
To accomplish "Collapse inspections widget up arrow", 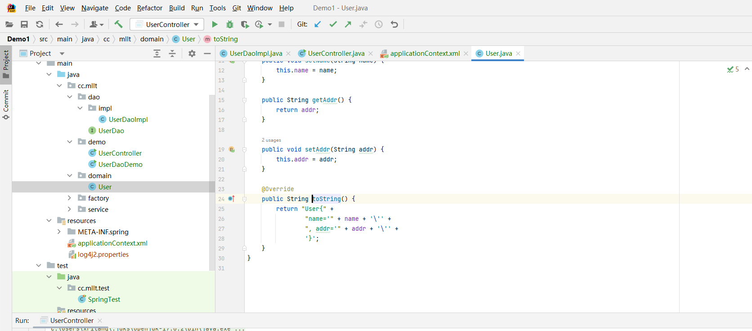I will pos(747,69).
